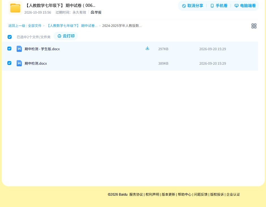Click the share title 【人教数学七年级下】期中试卷
266x207 pixels.
[x=60, y=5]
